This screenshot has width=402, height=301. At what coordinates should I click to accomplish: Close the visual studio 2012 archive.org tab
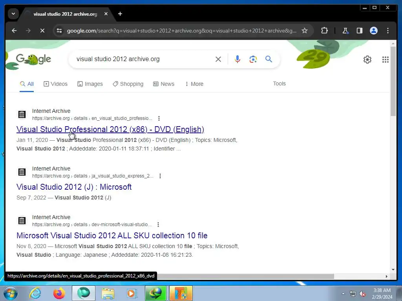coord(106,14)
